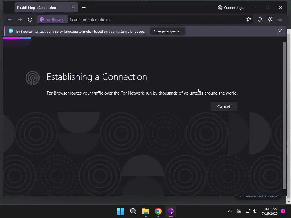Viewport: 291px width, 218px height.
Task: Open the network settings tray icon
Action: click(248, 211)
